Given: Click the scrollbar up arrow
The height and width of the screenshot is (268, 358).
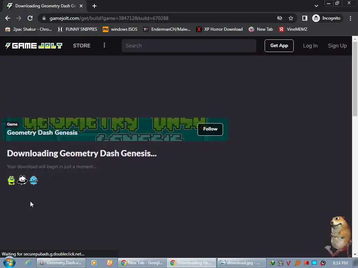Looking at the screenshot, I should 355,39.
